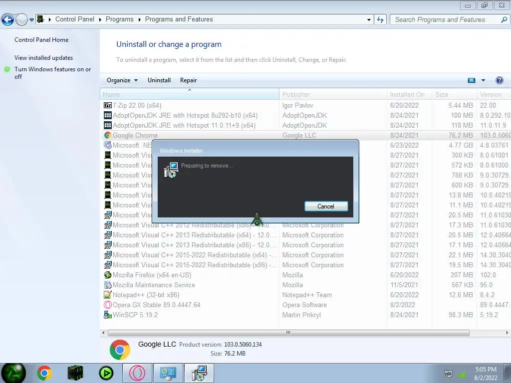Expand the view options dropdown arrow

[x=483, y=80]
